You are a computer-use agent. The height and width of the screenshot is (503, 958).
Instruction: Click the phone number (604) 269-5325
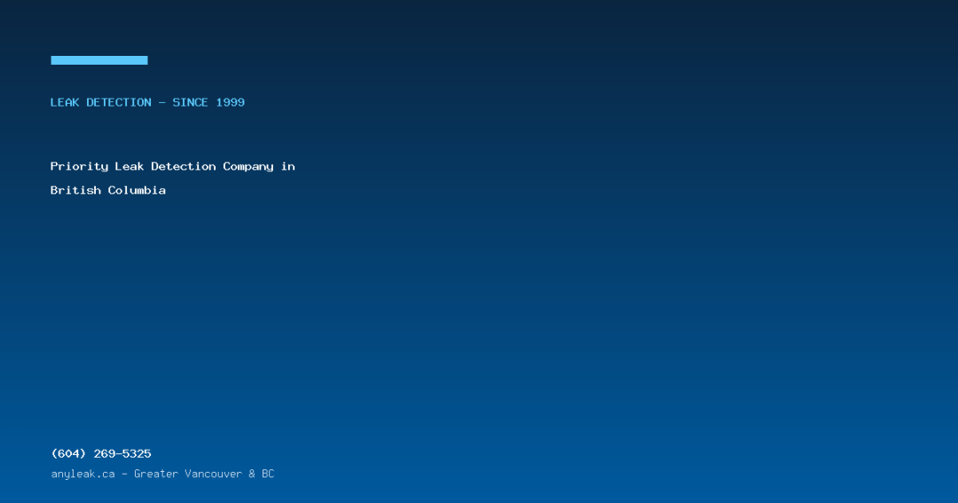(x=101, y=453)
